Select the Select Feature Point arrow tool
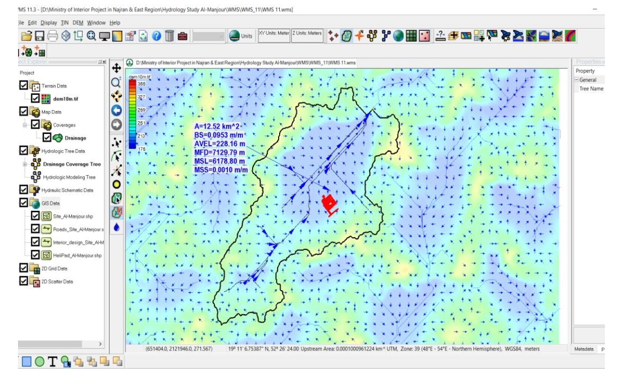The image size is (634, 369). coord(117,142)
